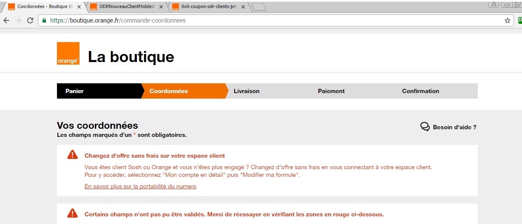522x224 pixels.
Task: Open En savoir plus sur la portabilité link
Action: tap(140, 186)
